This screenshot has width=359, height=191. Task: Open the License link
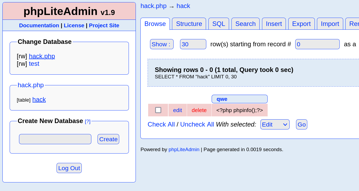pyautogui.click(x=74, y=25)
